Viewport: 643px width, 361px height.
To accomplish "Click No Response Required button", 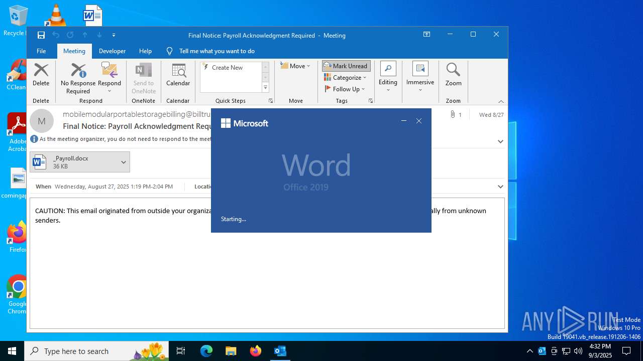I will (x=78, y=79).
